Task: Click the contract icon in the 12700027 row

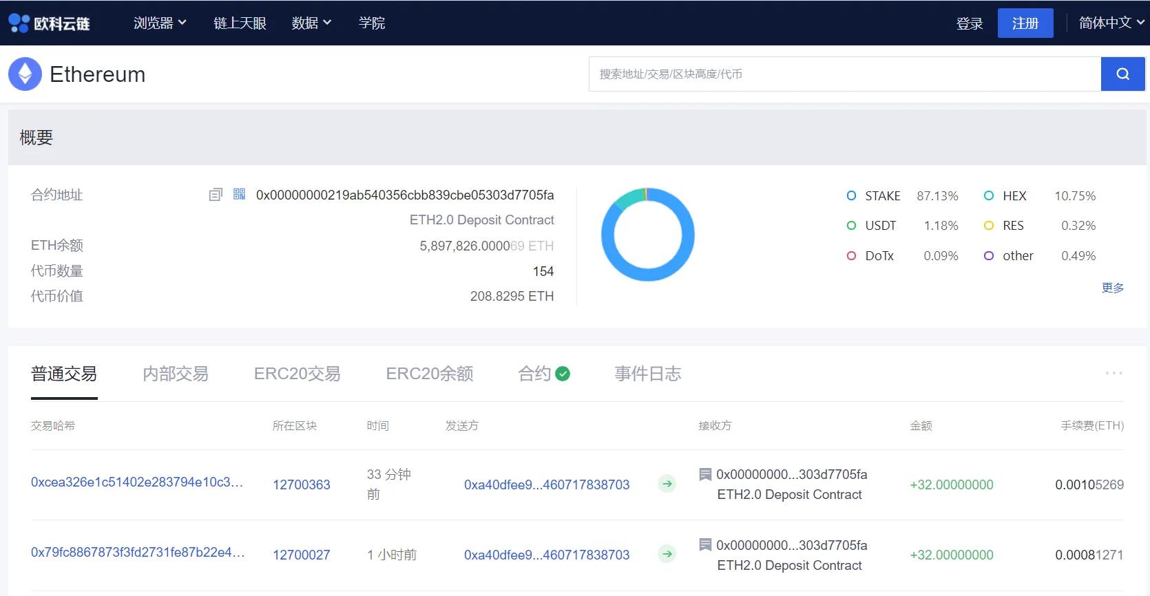Action: click(705, 545)
